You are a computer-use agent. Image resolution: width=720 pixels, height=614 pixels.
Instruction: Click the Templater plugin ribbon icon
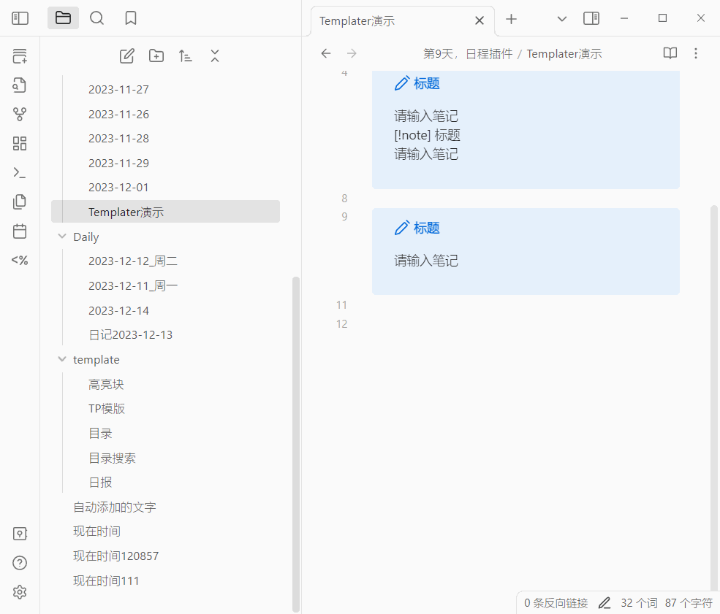pos(20,260)
